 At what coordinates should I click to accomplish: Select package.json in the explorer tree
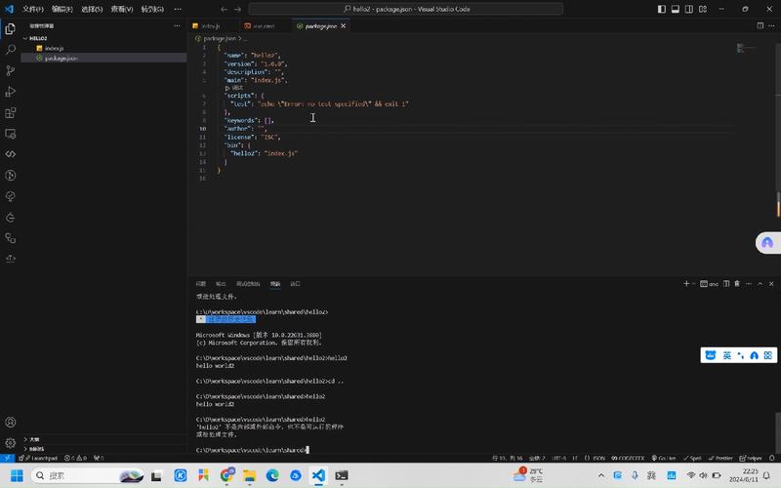click(x=61, y=58)
